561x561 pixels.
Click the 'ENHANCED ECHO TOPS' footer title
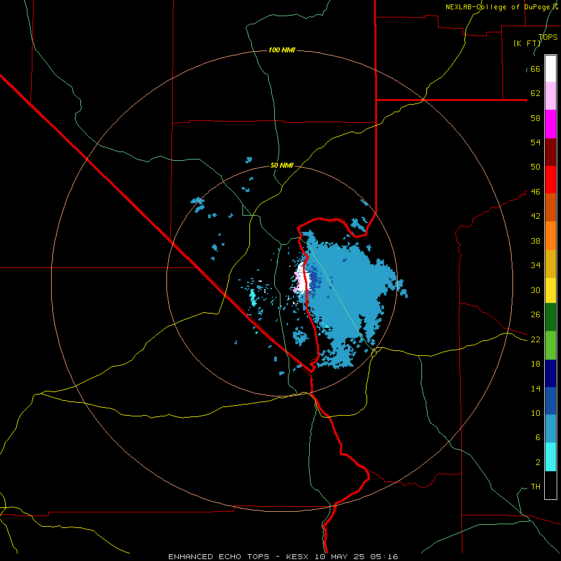pos(219,557)
